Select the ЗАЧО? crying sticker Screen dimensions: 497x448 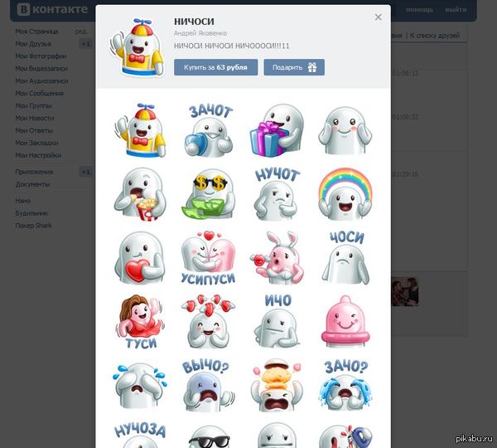click(345, 386)
